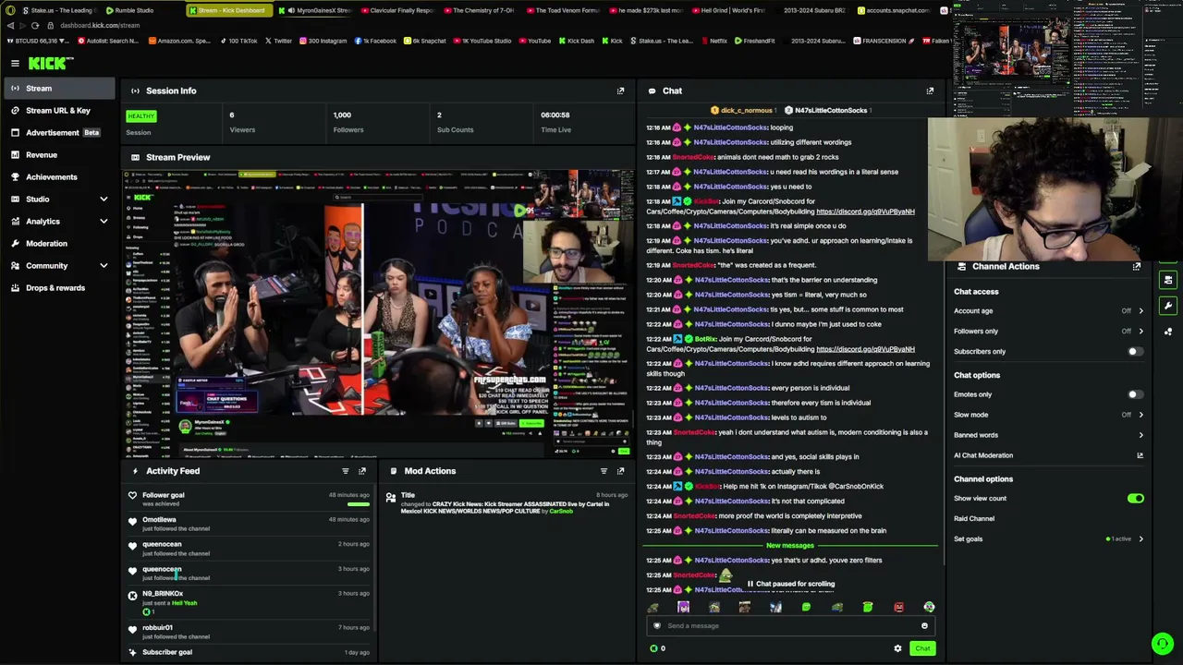Viewport: 1183px width, 665px height.
Task: Open the green support headset button
Action: point(1163,644)
